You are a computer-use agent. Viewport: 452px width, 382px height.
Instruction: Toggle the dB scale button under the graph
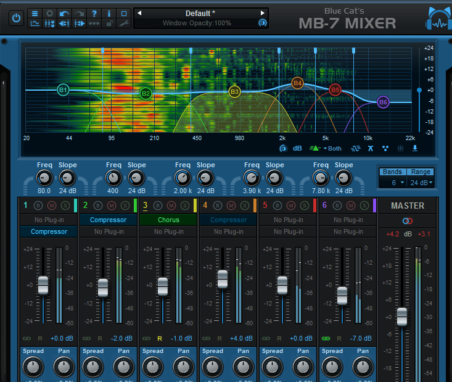pyautogui.click(x=297, y=148)
